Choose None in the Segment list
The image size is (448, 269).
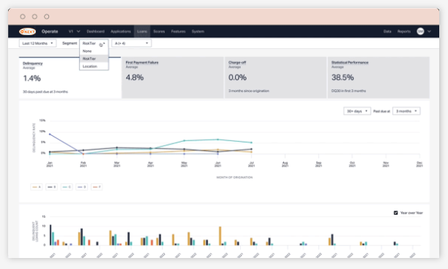click(x=94, y=51)
